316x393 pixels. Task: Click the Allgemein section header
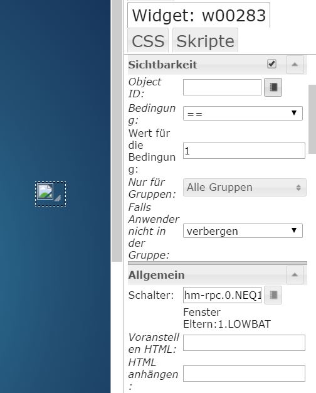pyautogui.click(x=218, y=275)
